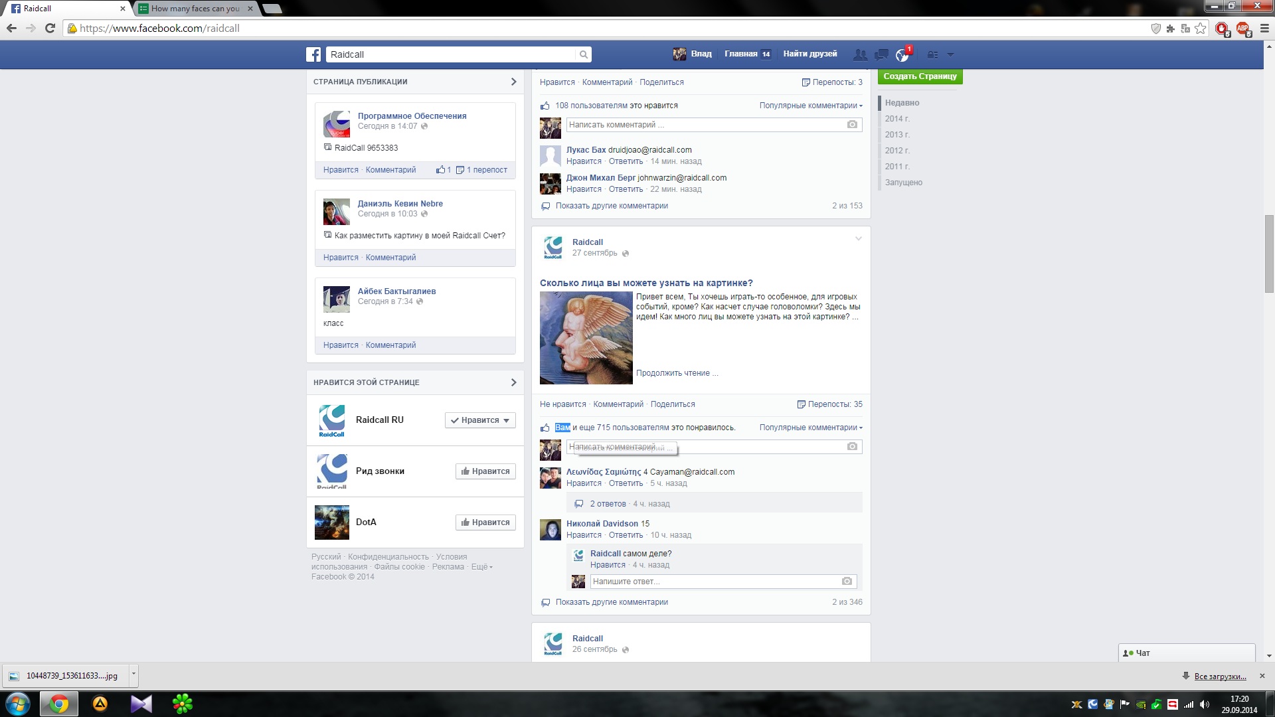
Task: Like Лукас Бах's comment
Action: (584, 161)
